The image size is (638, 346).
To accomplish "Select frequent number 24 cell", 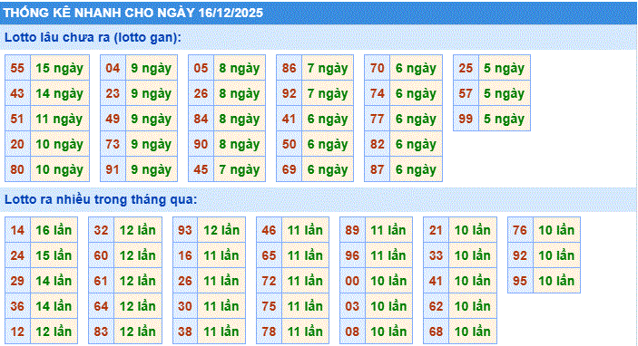I will 17,255.
